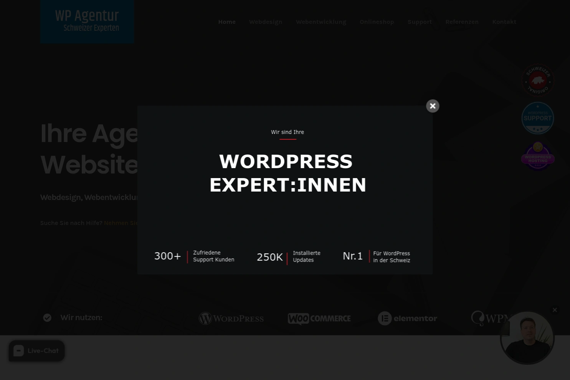Dismiss the video bubble with the small X

[x=555, y=310]
